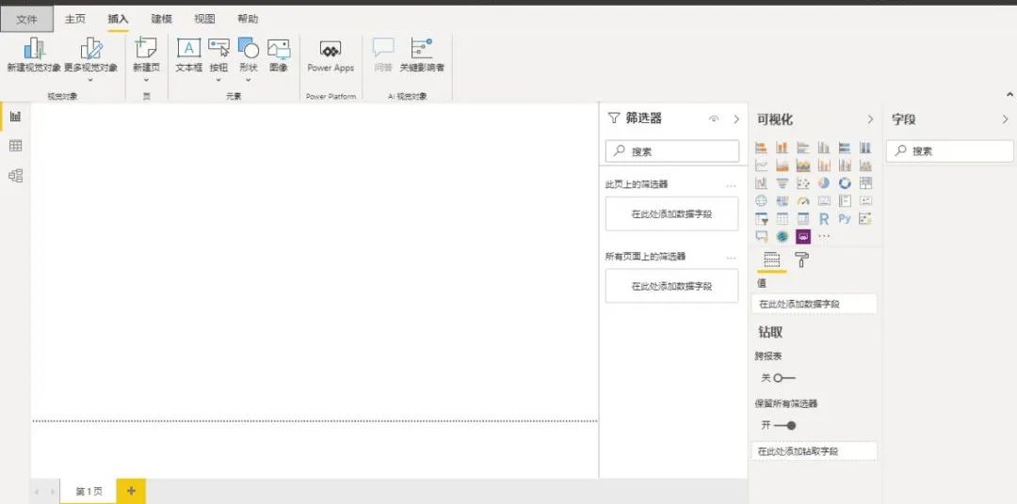
Task: Click 新建视觉对象 button
Action: pos(34,55)
